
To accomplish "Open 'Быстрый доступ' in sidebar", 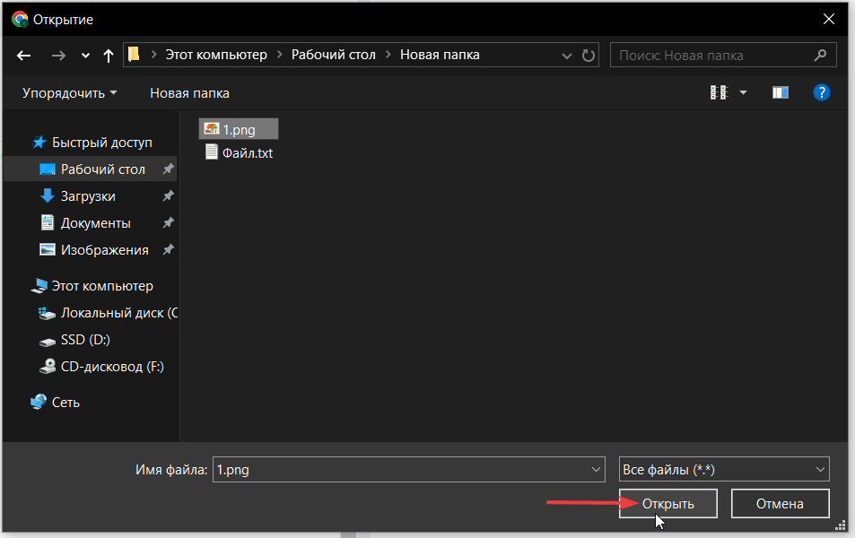I will (101, 143).
